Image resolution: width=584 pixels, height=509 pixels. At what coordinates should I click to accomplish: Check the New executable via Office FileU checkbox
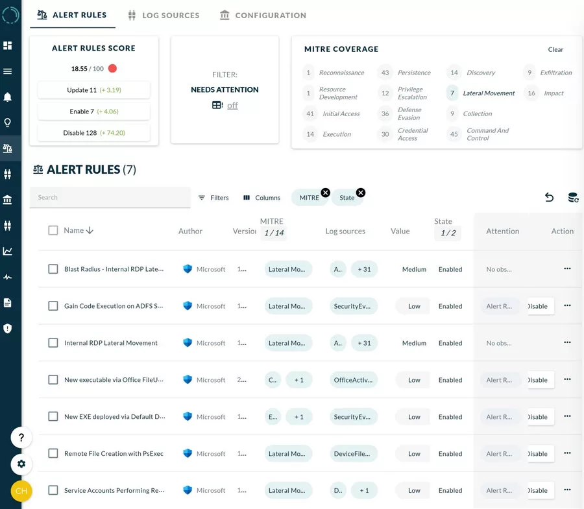tap(53, 379)
